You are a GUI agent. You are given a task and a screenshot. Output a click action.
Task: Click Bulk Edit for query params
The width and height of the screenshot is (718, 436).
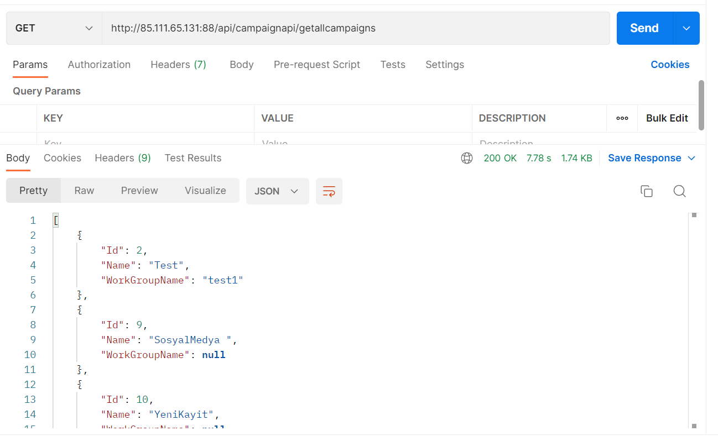[667, 118]
